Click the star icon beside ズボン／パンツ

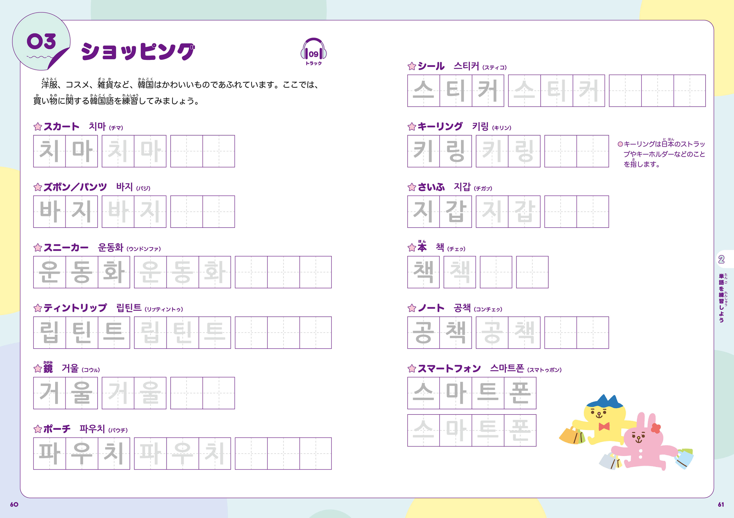click(x=38, y=187)
